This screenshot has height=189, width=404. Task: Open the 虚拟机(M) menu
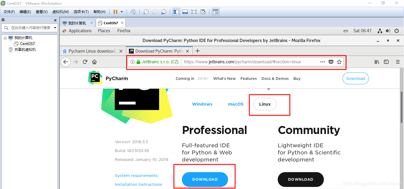[x=60, y=12]
